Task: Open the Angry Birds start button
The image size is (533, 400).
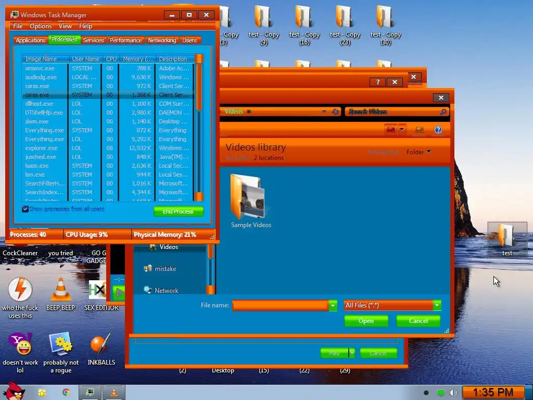Action: point(14,391)
